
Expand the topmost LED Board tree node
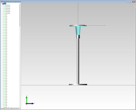[3, 5]
